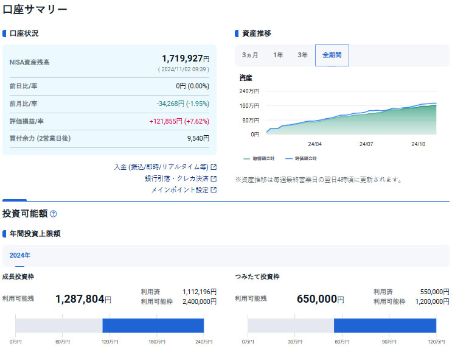Select the 1年 chart period tab
Image resolution: width=452 pixels, height=352 pixels.
coord(278,55)
